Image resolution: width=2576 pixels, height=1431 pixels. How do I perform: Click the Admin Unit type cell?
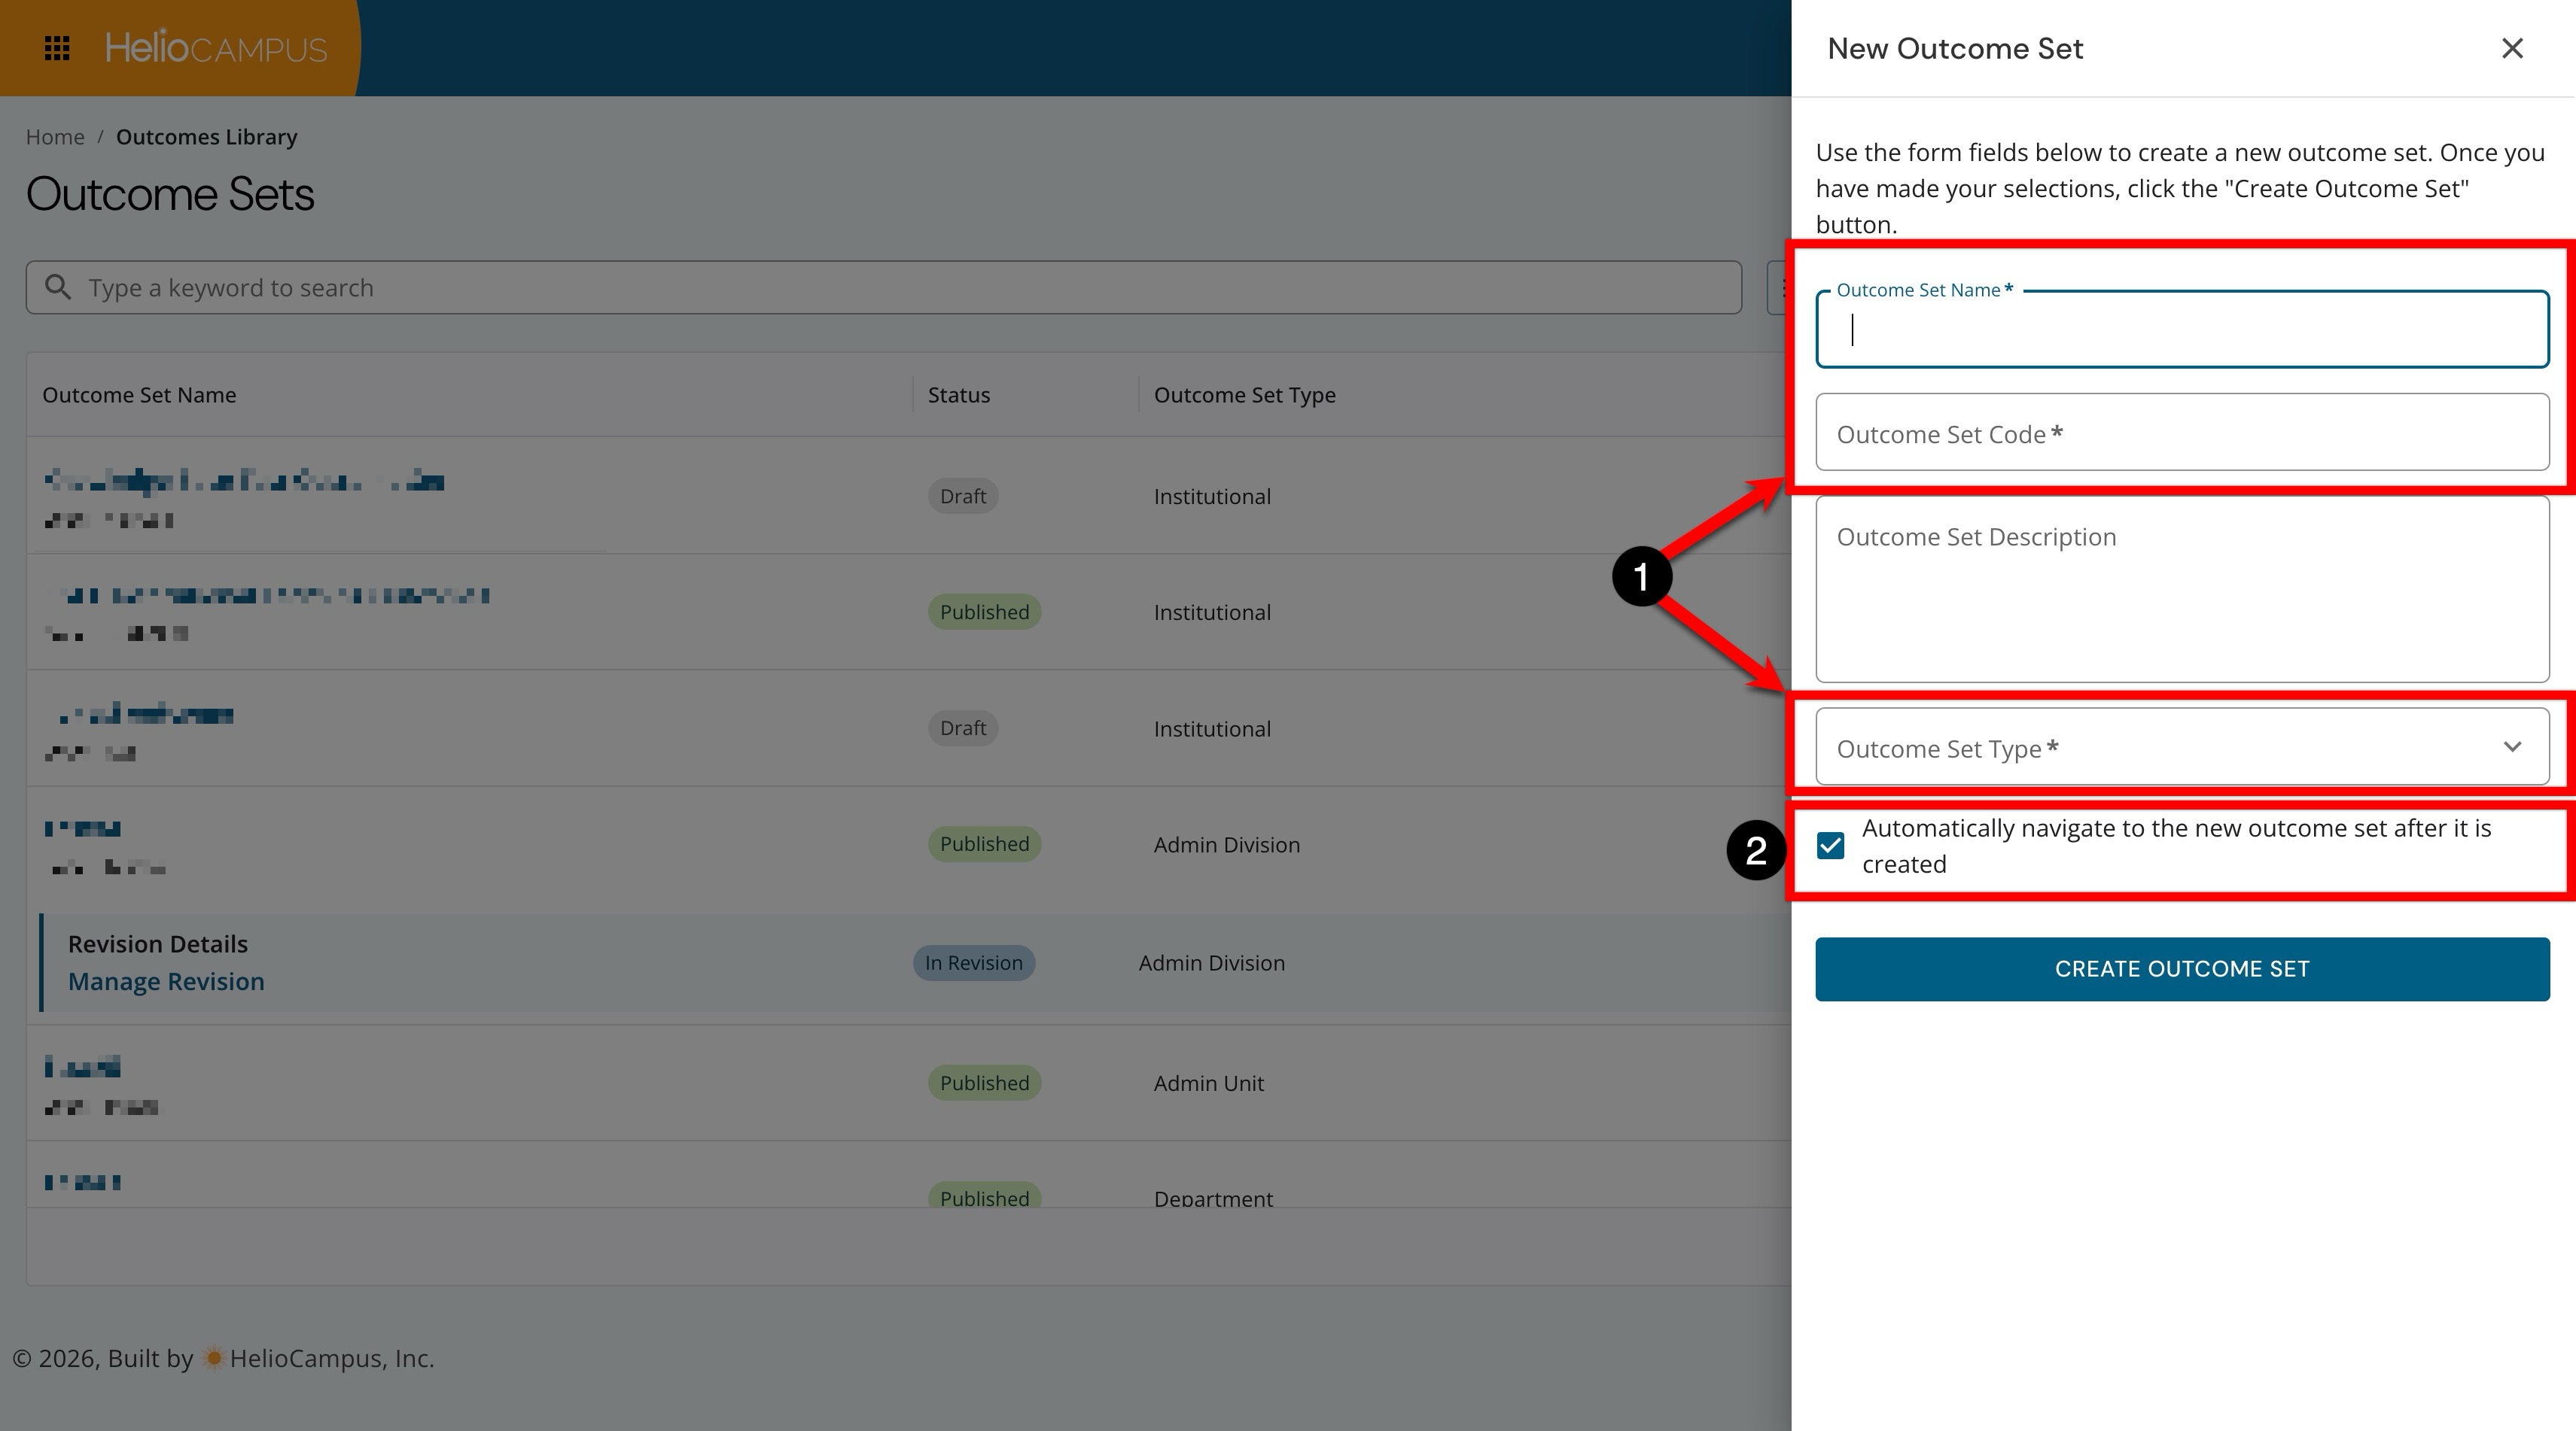1209,1083
